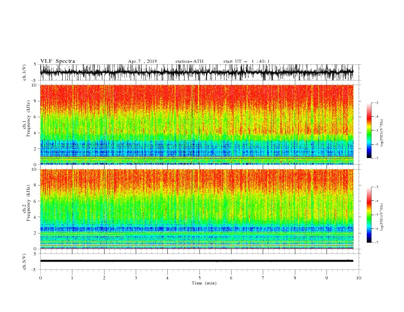The image size is (404, 312).
Task: Click time axis tick label '5'
Action: [x=199, y=278]
